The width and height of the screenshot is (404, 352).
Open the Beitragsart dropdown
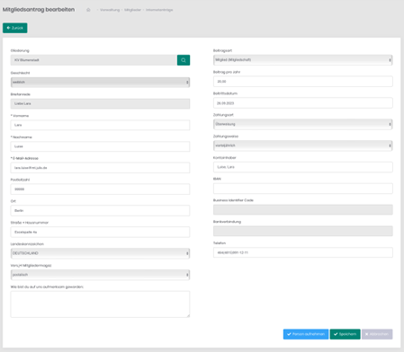(303, 60)
